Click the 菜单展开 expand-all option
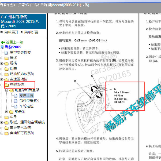161x161 pixels. coord(12,32)
